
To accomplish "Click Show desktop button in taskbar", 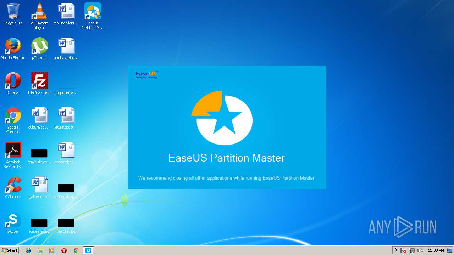I will (450, 250).
